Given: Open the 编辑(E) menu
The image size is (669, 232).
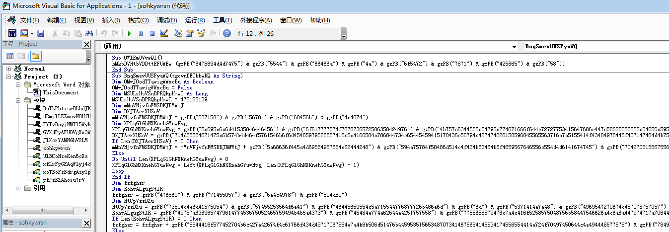Looking at the screenshot, I should (x=57, y=20).
